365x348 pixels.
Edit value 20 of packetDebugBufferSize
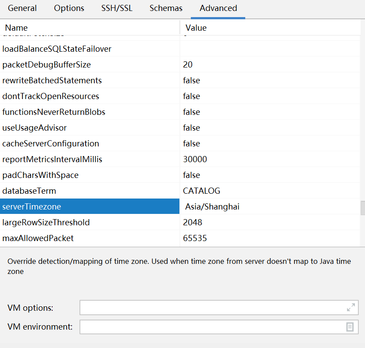270,65
